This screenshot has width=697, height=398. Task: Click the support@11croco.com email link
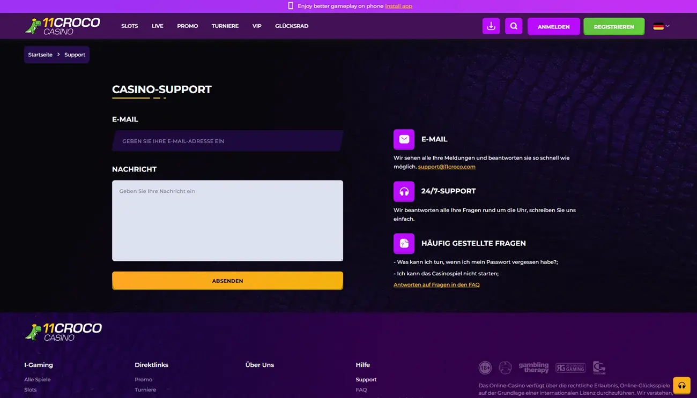(x=447, y=167)
